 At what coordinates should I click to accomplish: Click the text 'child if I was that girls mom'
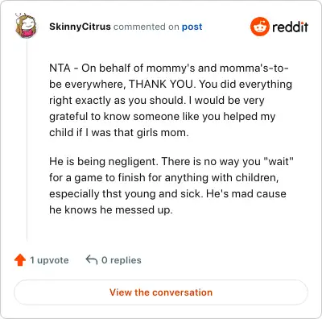(x=119, y=133)
